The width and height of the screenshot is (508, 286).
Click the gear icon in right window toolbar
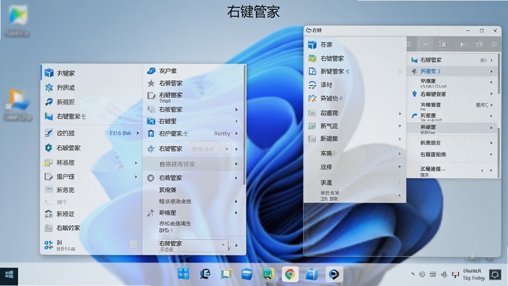coord(479,44)
